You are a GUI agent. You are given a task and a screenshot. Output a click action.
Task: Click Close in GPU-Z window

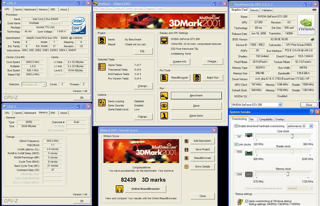(x=309, y=105)
